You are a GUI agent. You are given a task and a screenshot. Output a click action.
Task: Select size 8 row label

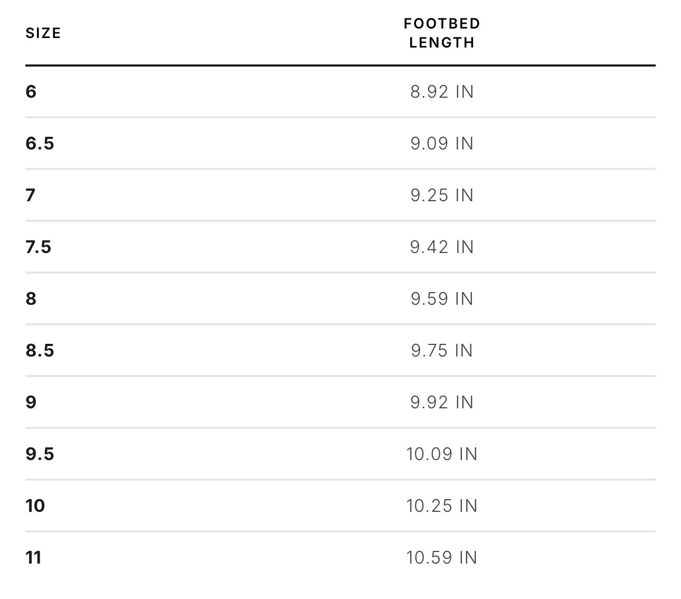(31, 299)
